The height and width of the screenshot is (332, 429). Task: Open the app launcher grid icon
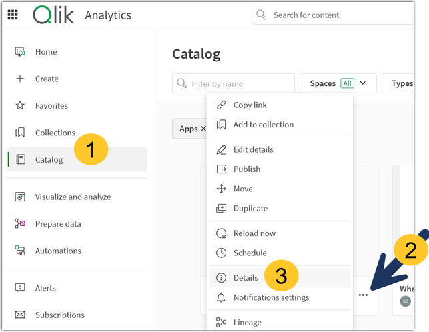(x=13, y=15)
